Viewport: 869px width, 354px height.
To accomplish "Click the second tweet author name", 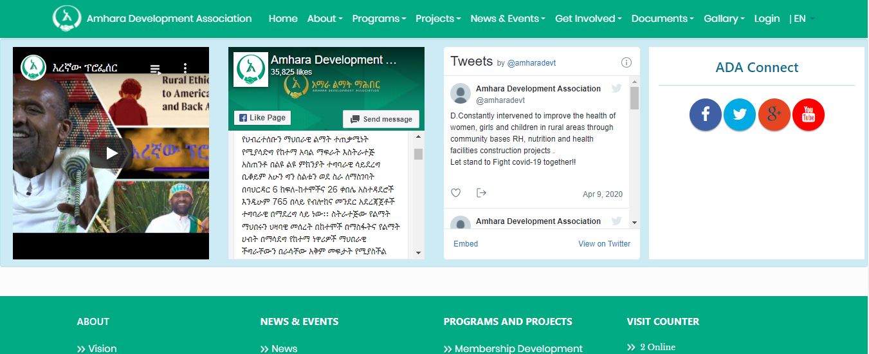I will 538,221.
